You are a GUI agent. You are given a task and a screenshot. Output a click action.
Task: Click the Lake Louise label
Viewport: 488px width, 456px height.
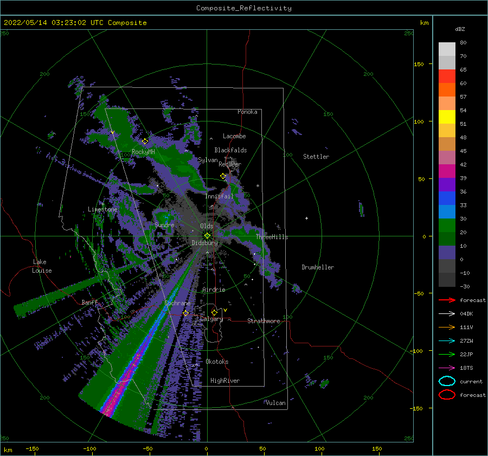click(42, 266)
